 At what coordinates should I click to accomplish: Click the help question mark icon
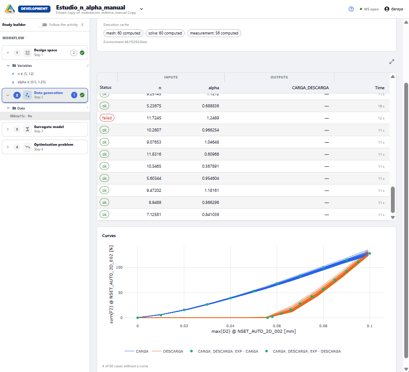351,9
